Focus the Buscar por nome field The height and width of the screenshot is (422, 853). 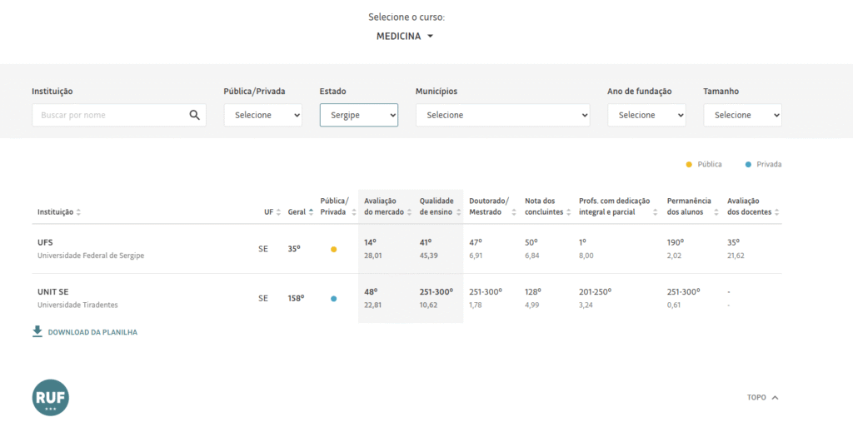pos(108,115)
